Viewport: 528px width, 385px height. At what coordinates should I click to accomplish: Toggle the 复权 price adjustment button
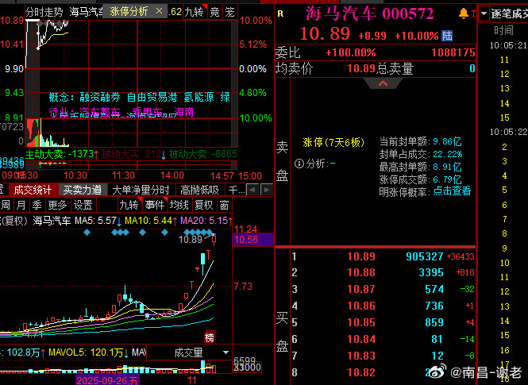204,205
